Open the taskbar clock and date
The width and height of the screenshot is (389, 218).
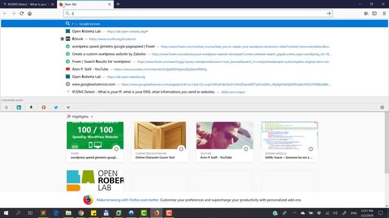367,213
